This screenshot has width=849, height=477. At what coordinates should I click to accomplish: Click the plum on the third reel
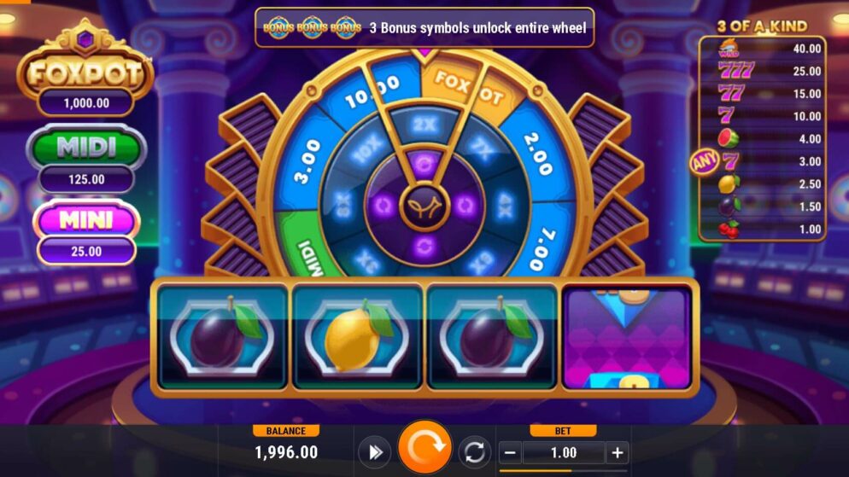[492, 335]
